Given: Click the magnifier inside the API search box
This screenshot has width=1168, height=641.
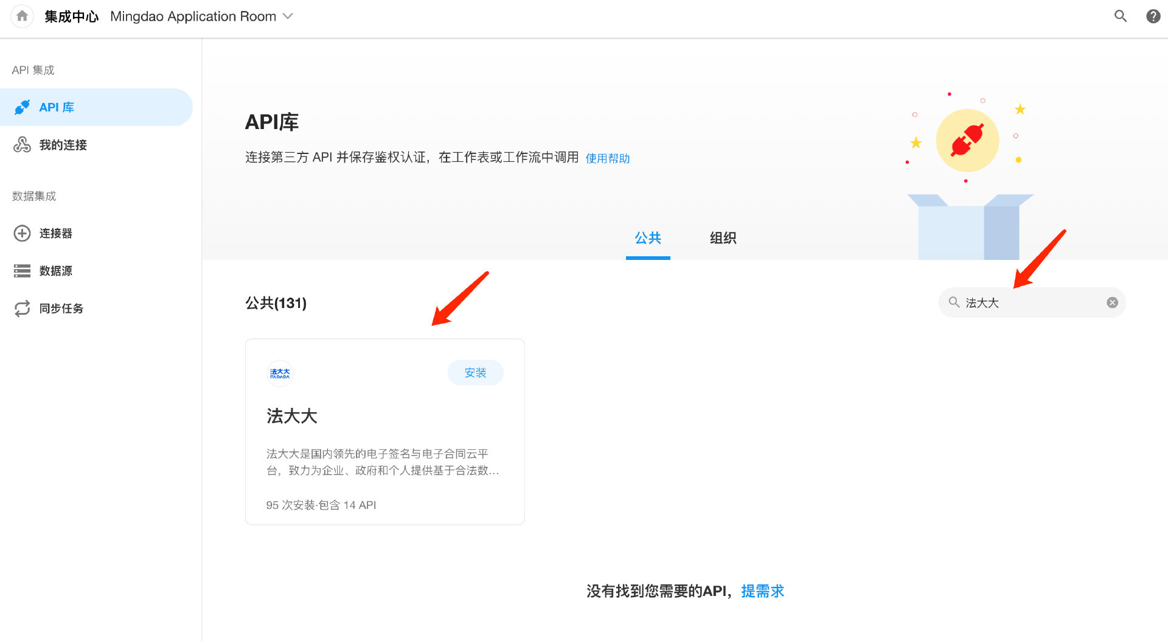Looking at the screenshot, I should (954, 303).
